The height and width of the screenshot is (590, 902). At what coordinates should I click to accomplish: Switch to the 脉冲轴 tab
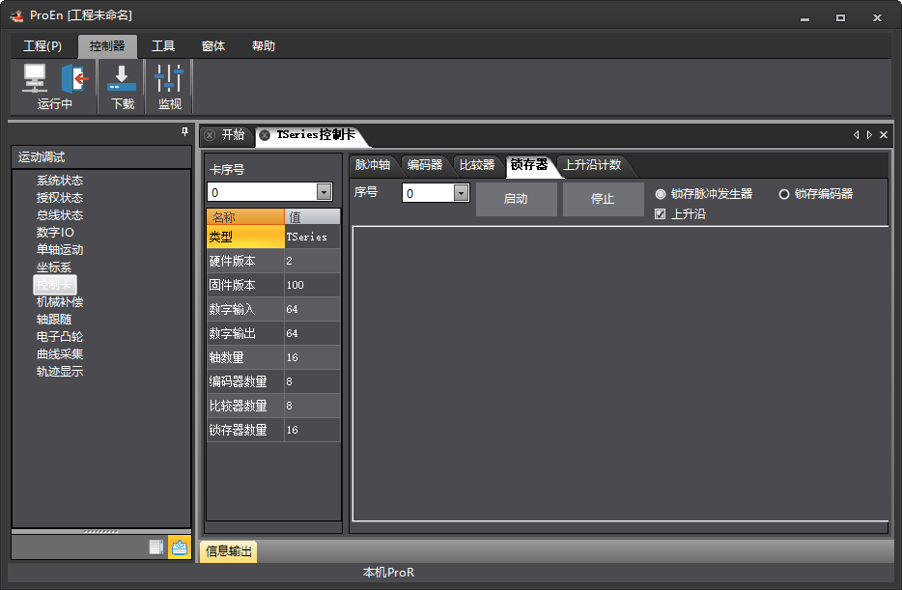(x=372, y=165)
